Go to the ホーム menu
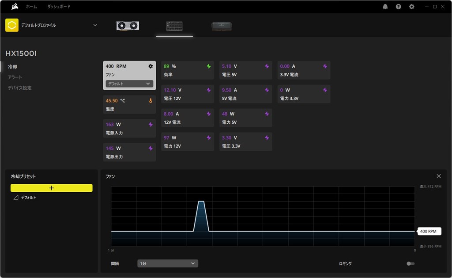 point(31,6)
